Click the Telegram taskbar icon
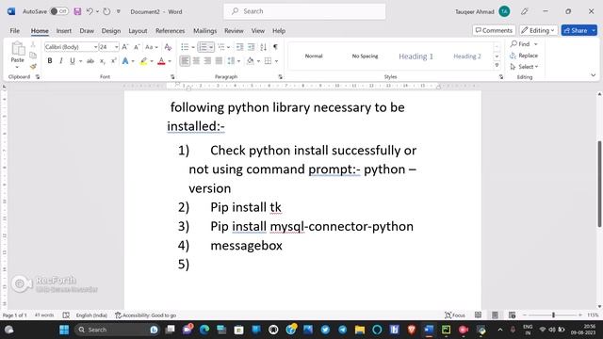603x339 pixels. 342,330
